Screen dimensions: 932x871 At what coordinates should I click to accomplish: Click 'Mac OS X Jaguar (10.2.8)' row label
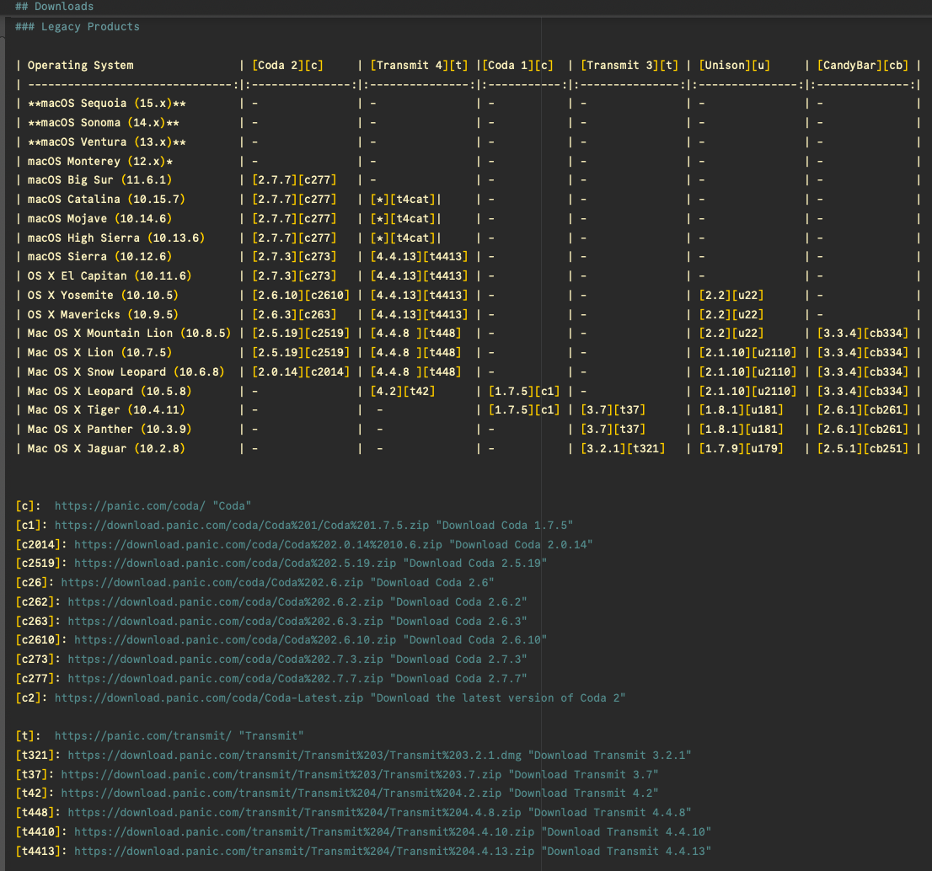[106, 449]
